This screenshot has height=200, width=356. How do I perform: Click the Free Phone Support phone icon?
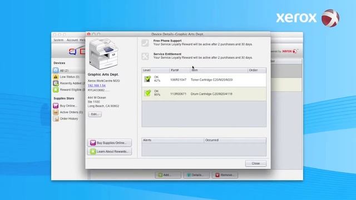coord(145,43)
